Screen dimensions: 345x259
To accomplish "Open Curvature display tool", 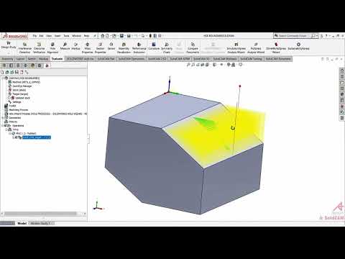I will [154, 46].
